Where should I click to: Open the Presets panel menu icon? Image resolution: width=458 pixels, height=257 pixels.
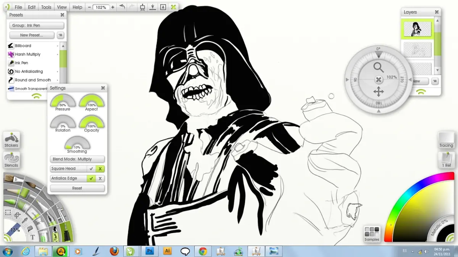coord(60,35)
